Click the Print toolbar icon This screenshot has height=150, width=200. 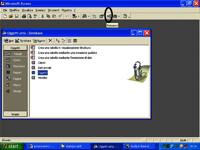click(24, 16)
